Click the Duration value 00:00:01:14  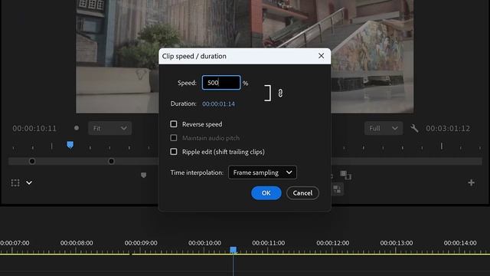(218, 104)
